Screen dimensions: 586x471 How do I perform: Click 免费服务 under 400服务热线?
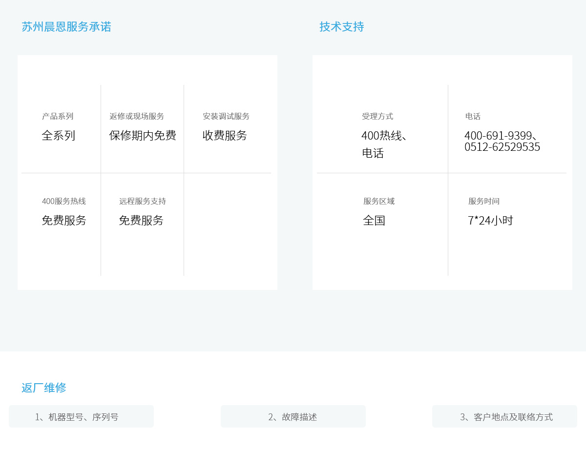pos(64,221)
